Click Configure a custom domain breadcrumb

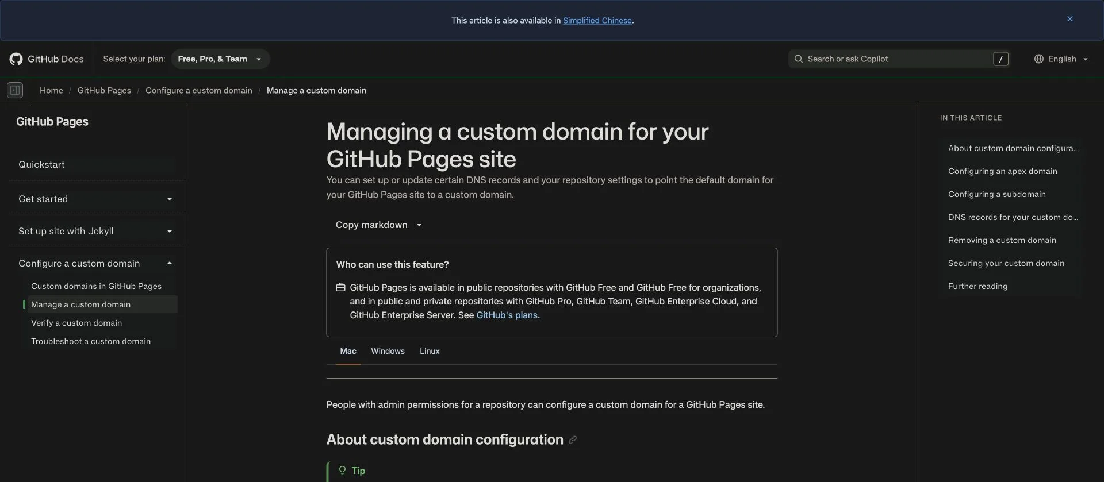tap(199, 91)
